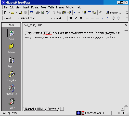
Task: Click the Print toolbar icon
Action: pos(38,12)
